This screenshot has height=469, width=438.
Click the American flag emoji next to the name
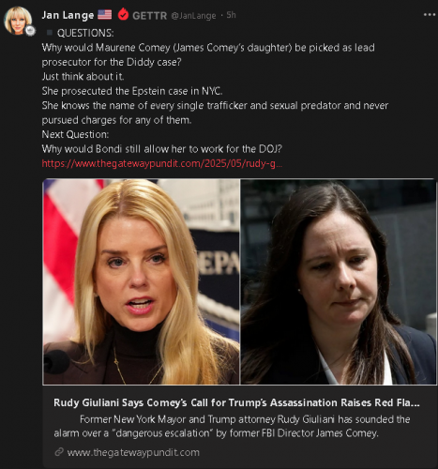105,15
